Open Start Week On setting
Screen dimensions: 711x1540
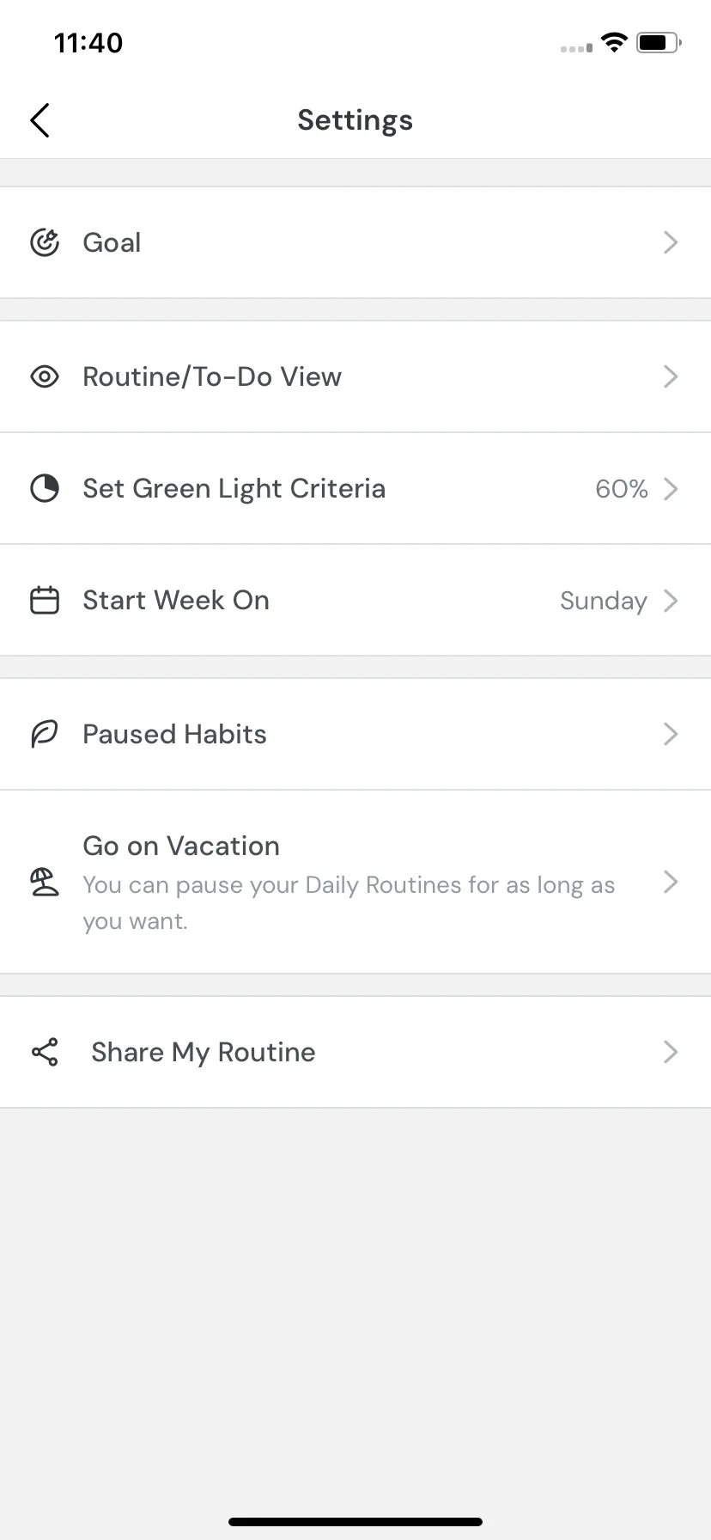pyautogui.click(x=355, y=600)
